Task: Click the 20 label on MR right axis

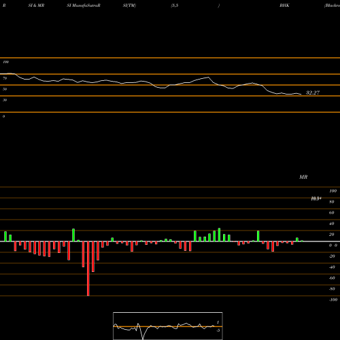Action: [332, 235]
